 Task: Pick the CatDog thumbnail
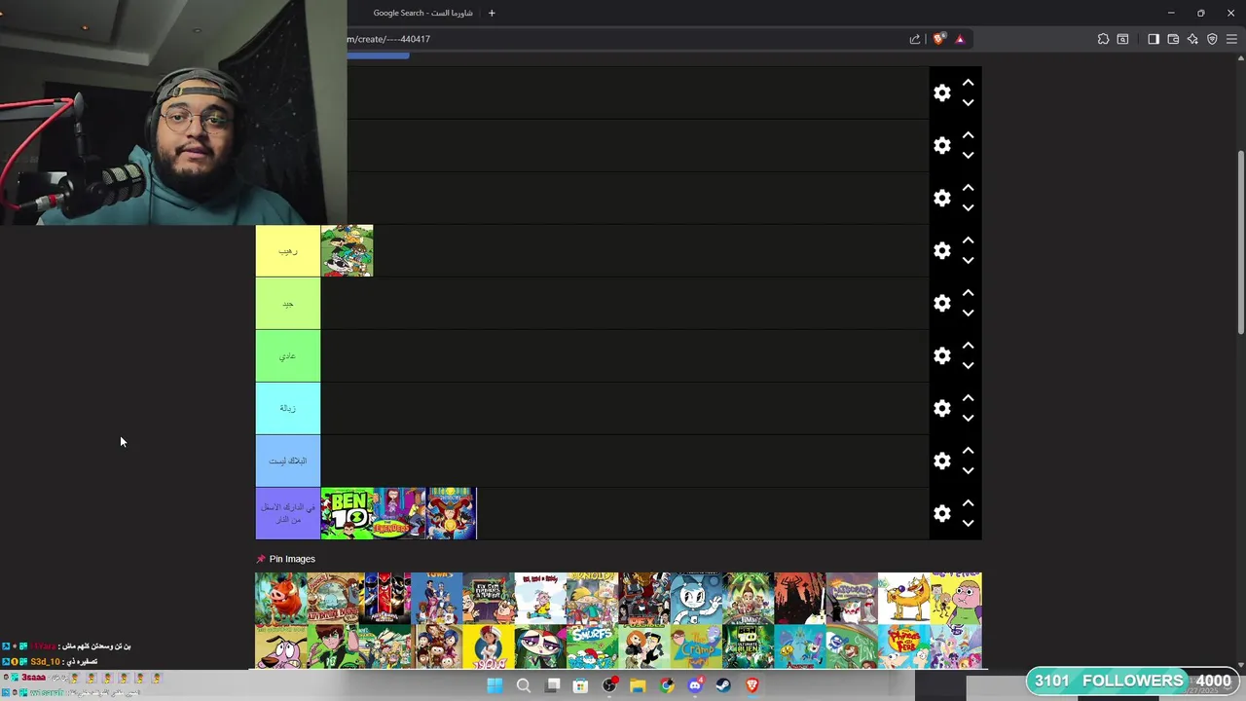click(903, 599)
